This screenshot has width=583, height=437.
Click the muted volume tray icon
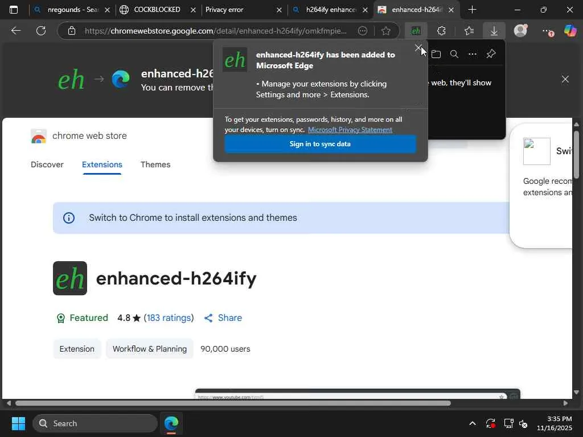[x=523, y=423]
